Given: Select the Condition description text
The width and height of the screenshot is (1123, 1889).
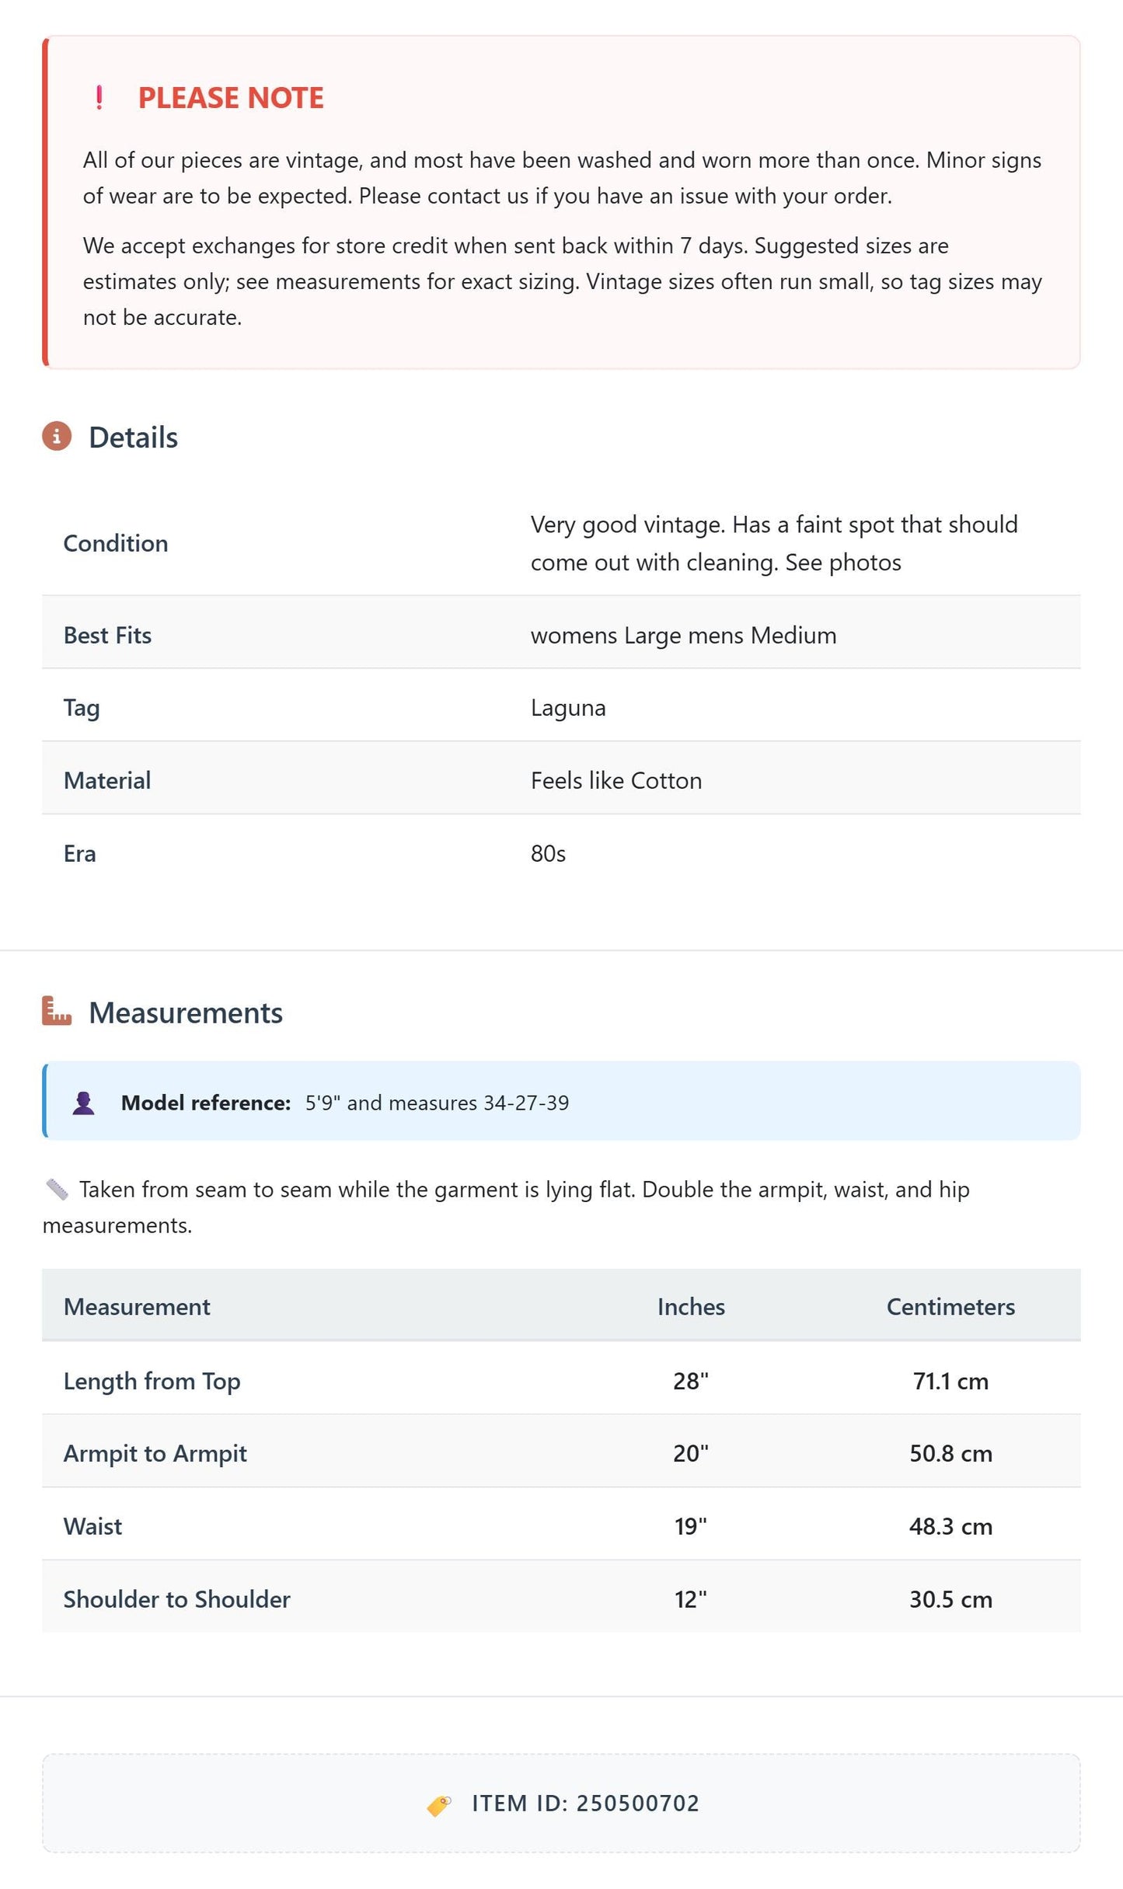Looking at the screenshot, I should point(774,543).
